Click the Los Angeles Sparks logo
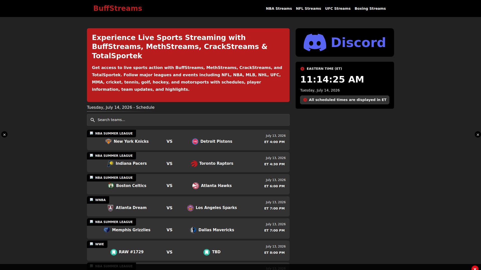This screenshot has width=481, height=270. click(x=190, y=208)
